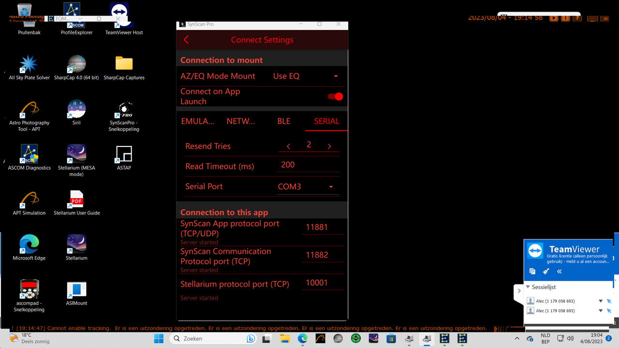
Task: Select the ASTAP desktop icon
Action: (124, 158)
